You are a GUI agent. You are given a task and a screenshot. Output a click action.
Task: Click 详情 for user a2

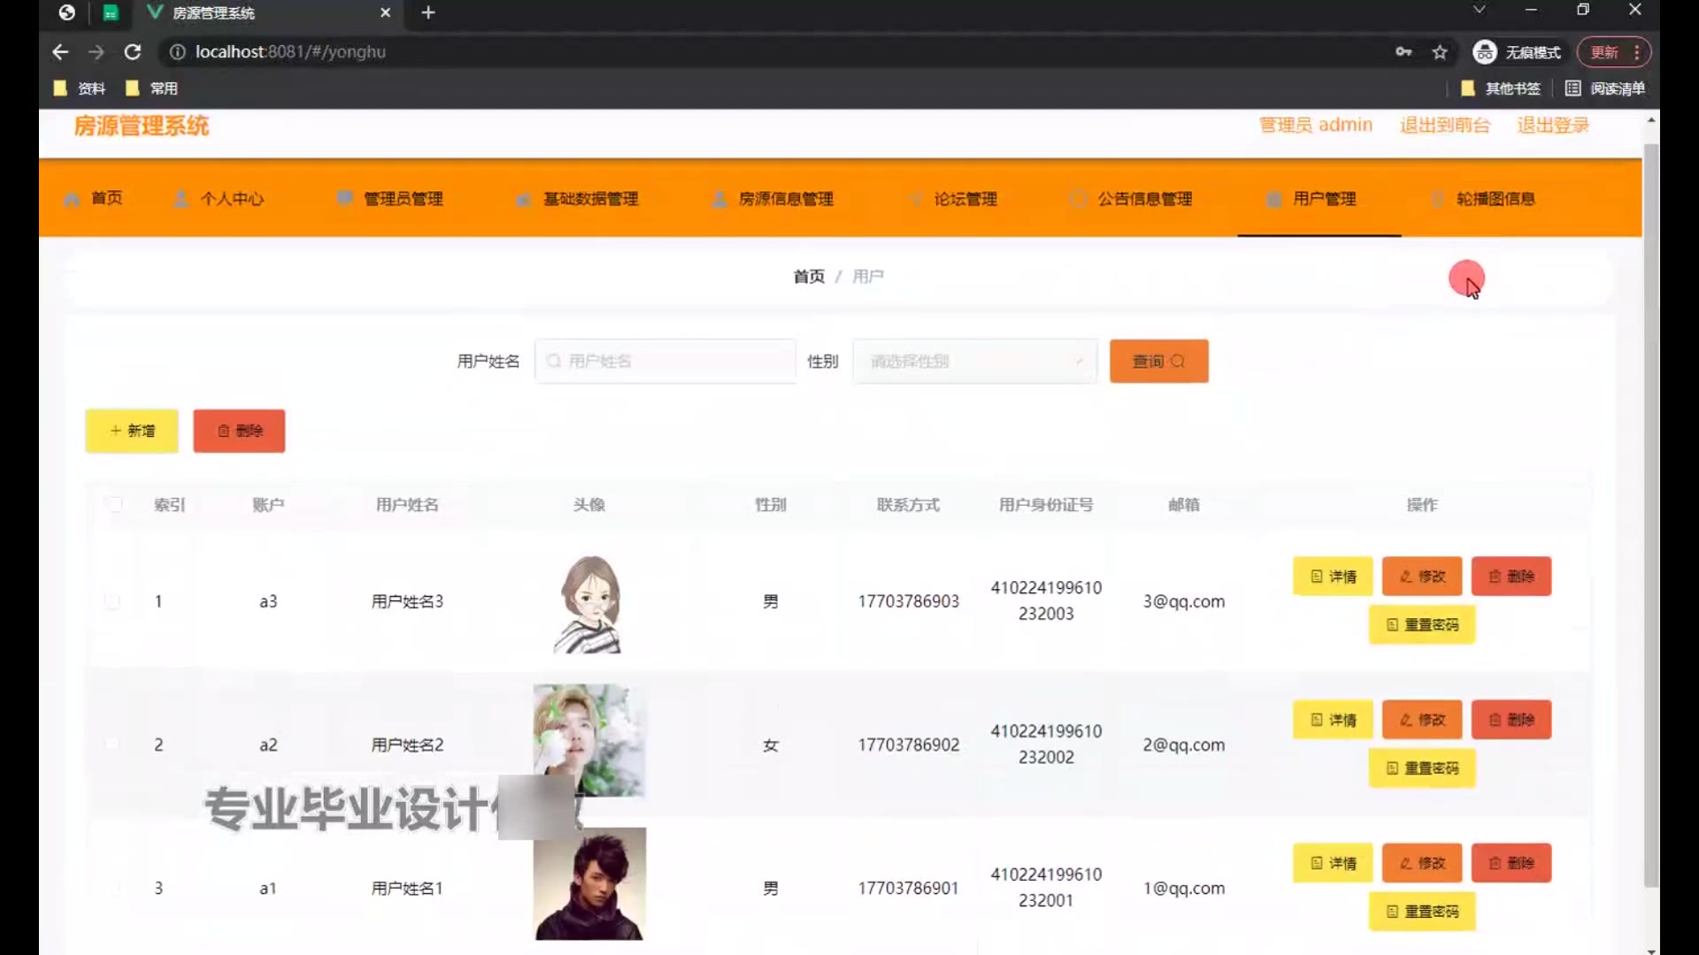[x=1333, y=720]
